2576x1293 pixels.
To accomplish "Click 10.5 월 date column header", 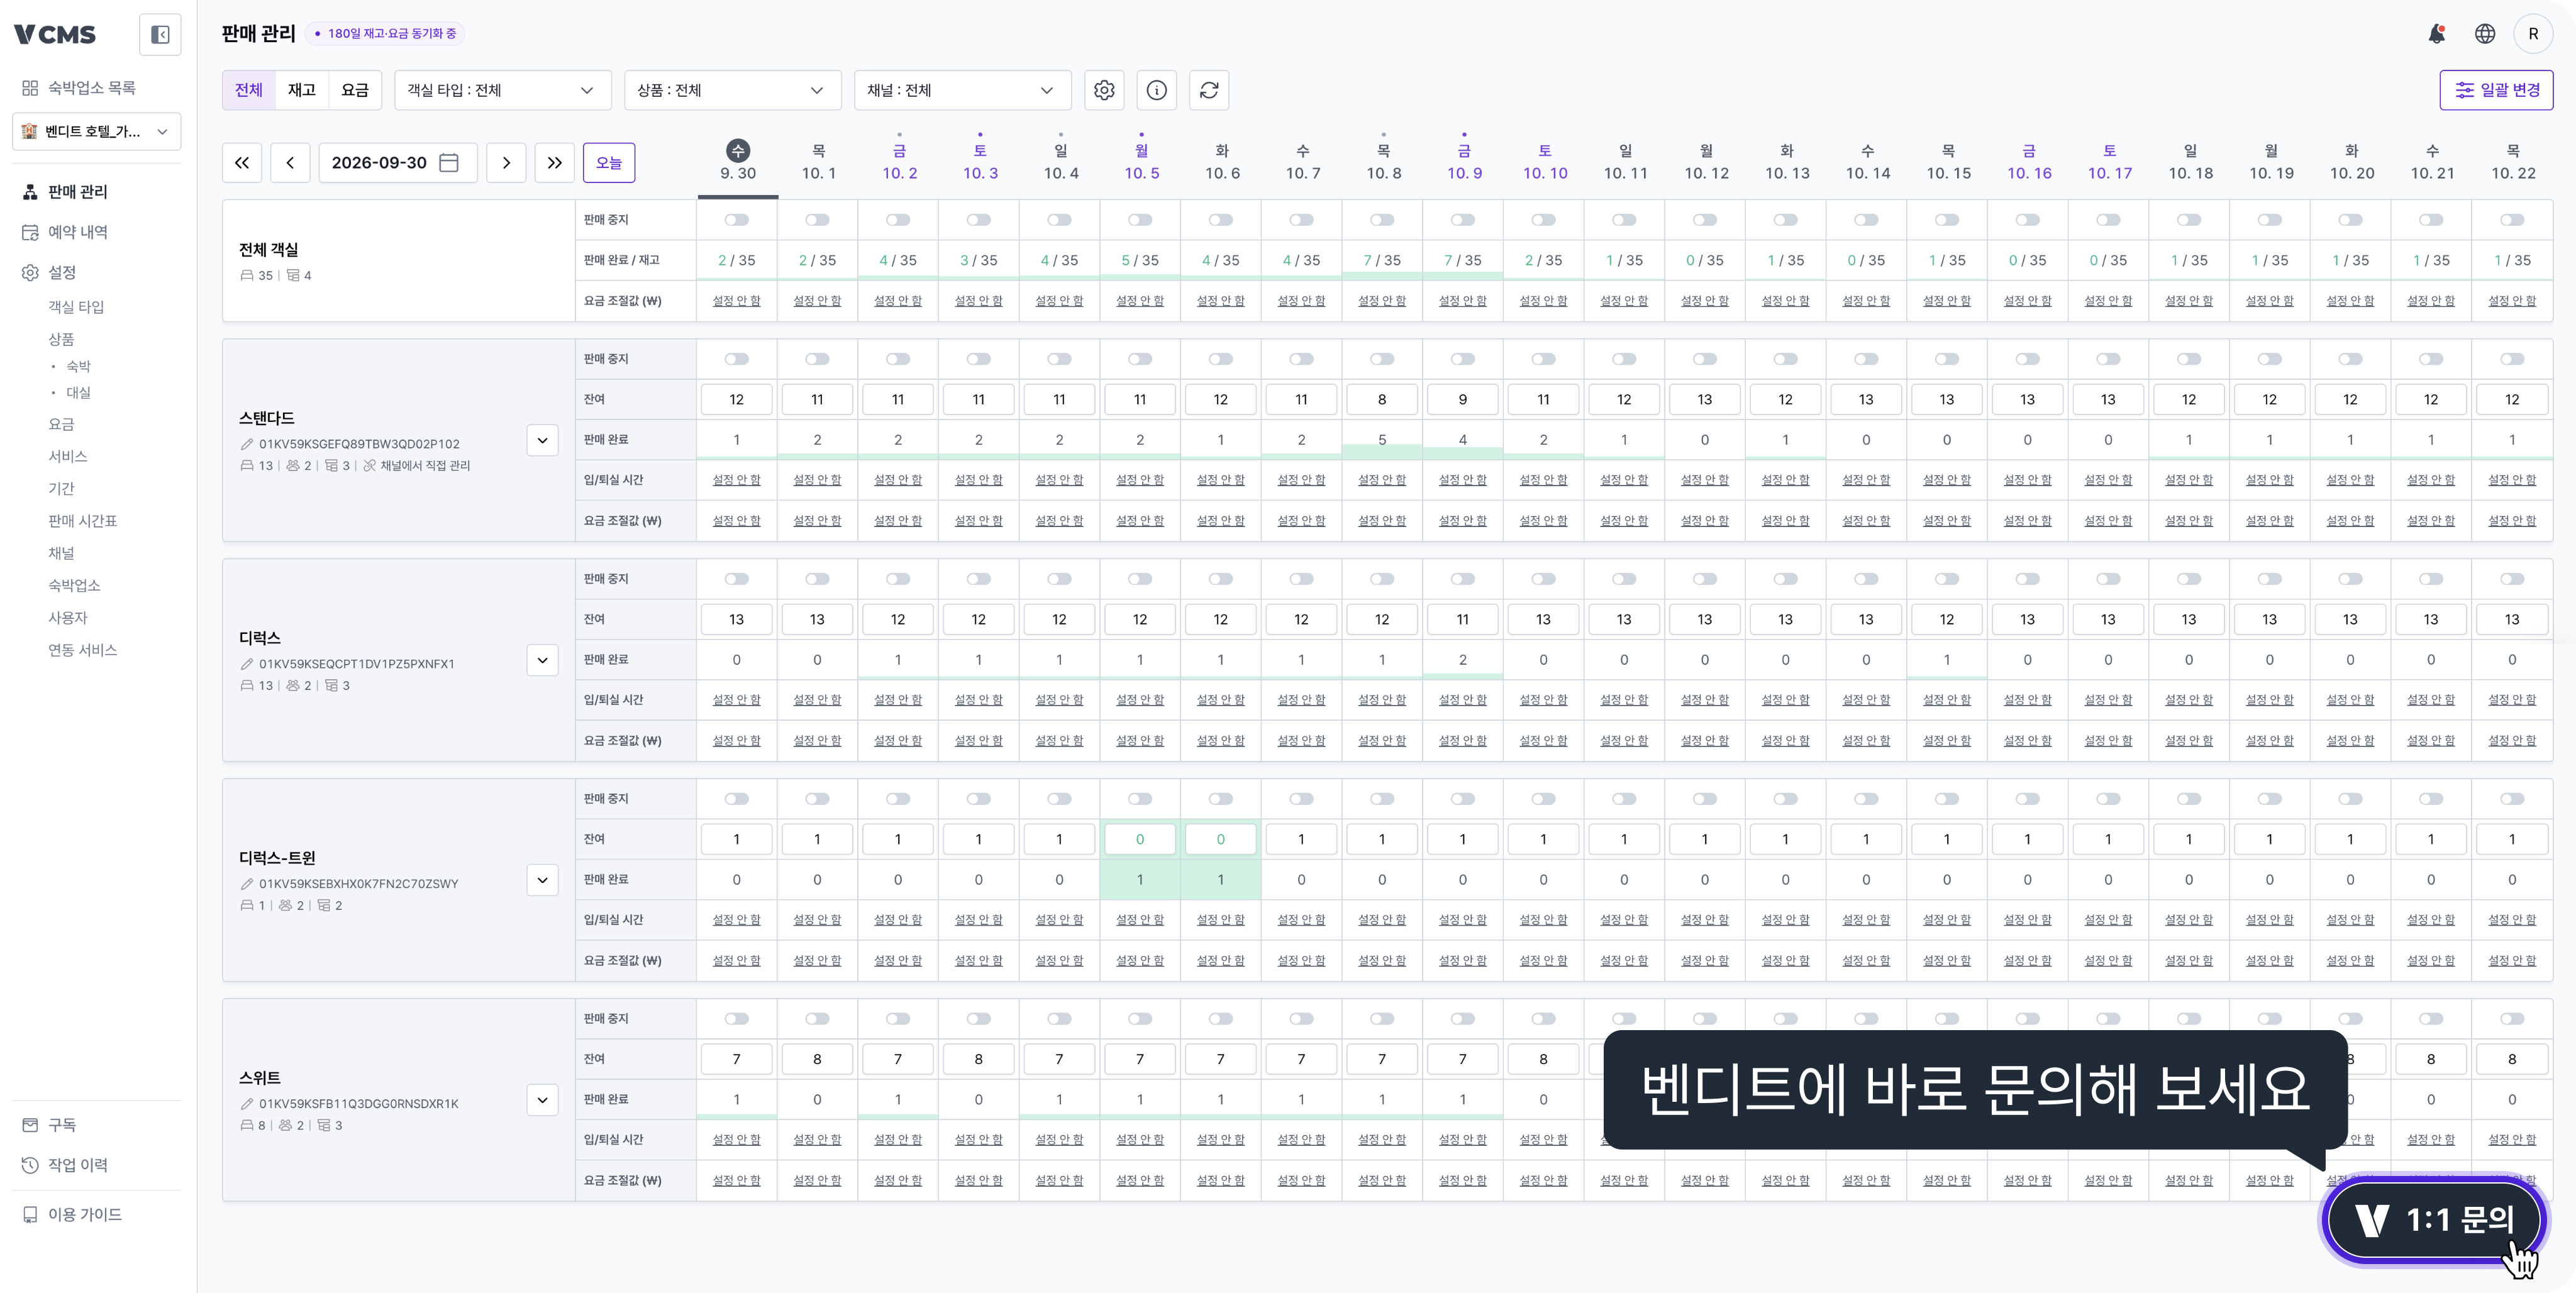I will pos(1141,162).
